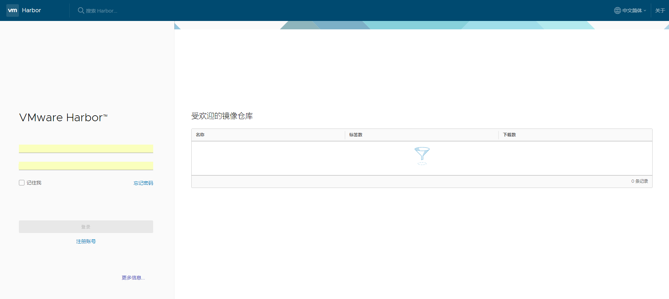Screen dimensions: 669x299
Task: Click the username input field
Action: click(86, 149)
